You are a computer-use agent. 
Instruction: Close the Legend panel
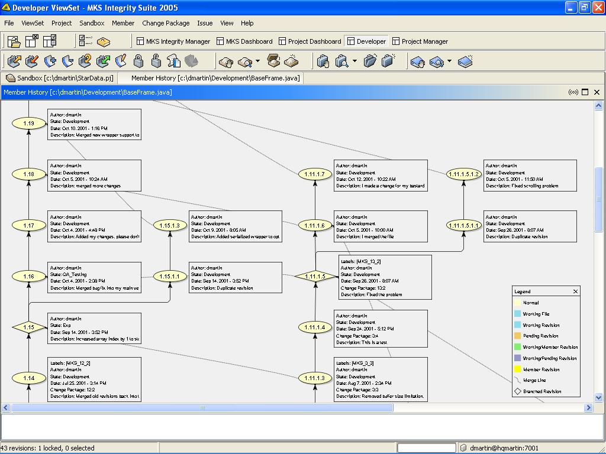575,291
